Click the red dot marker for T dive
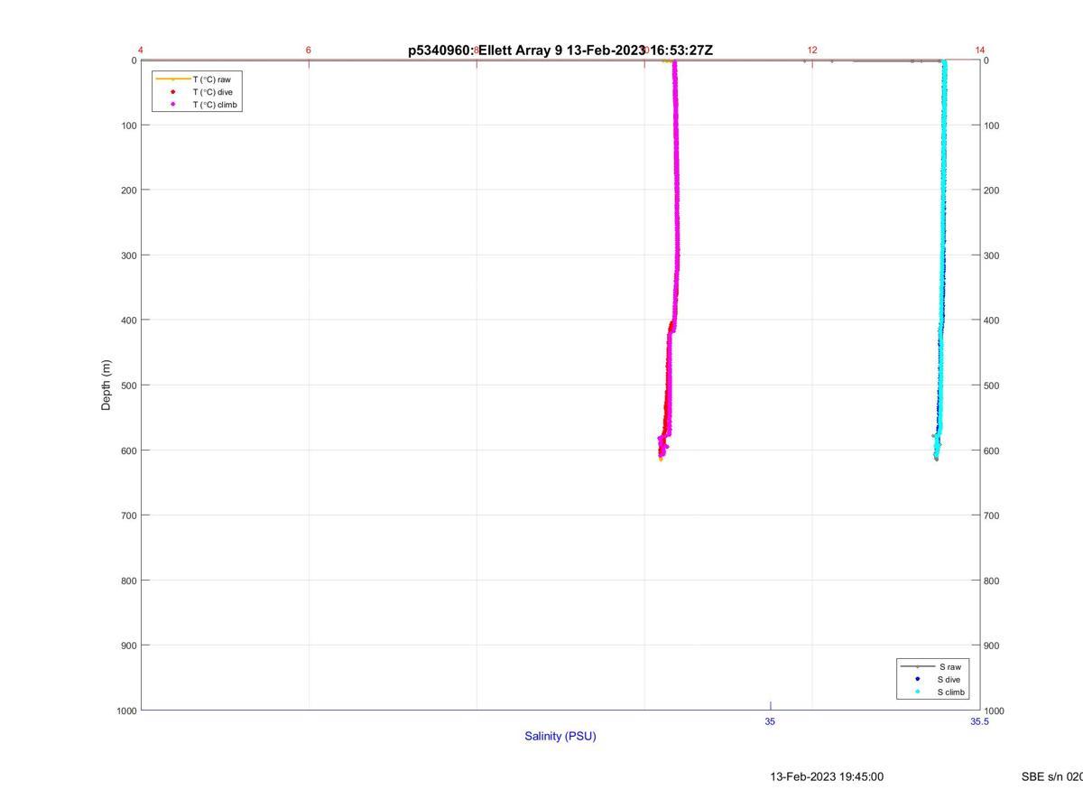Image resolution: width=1083 pixels, height=799 pixels. point(172,92)
